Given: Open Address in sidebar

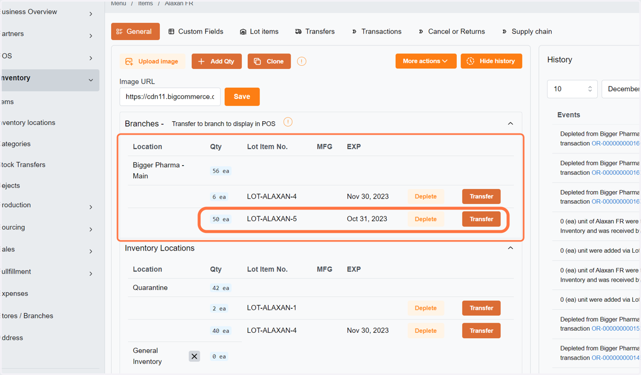Looking at the screenshot, I should point(12,338).
